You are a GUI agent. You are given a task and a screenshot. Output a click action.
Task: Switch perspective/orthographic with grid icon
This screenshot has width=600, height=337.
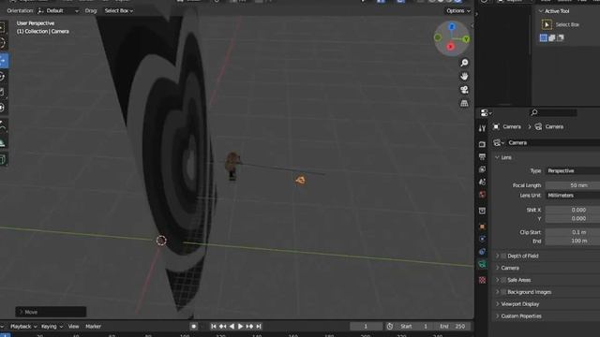[x=464, y=103]
